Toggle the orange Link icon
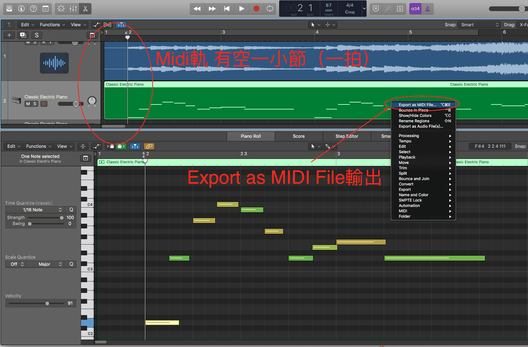The image size is (528, 347). coord(149,146)
